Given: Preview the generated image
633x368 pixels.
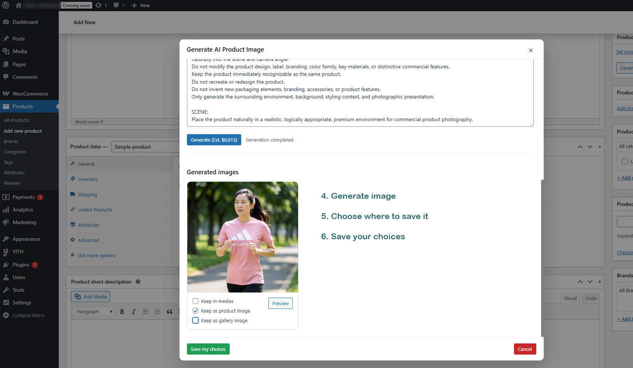Looking at the screenshot, I should [280, 303].
